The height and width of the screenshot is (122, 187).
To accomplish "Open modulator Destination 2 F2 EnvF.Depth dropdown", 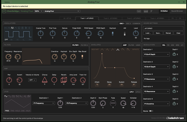I will click(156, 67).
